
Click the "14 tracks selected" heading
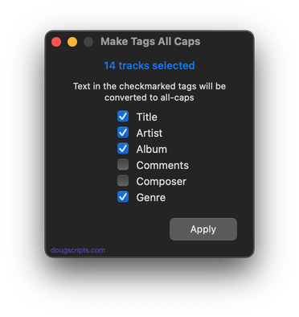tap(149, 65)
